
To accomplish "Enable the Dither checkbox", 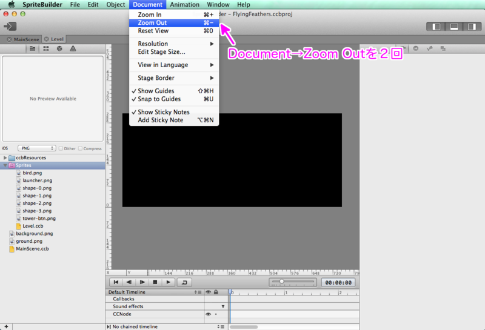I will tap(61, 148).
